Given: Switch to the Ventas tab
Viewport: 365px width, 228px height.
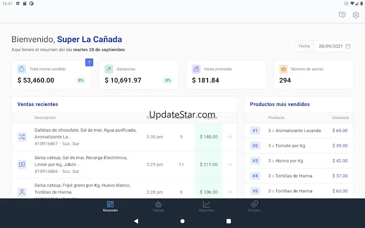Looking at the screenshot, I should click(158, 206).
